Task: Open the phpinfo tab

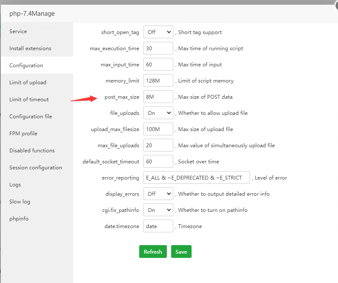Action: point(19,218)
